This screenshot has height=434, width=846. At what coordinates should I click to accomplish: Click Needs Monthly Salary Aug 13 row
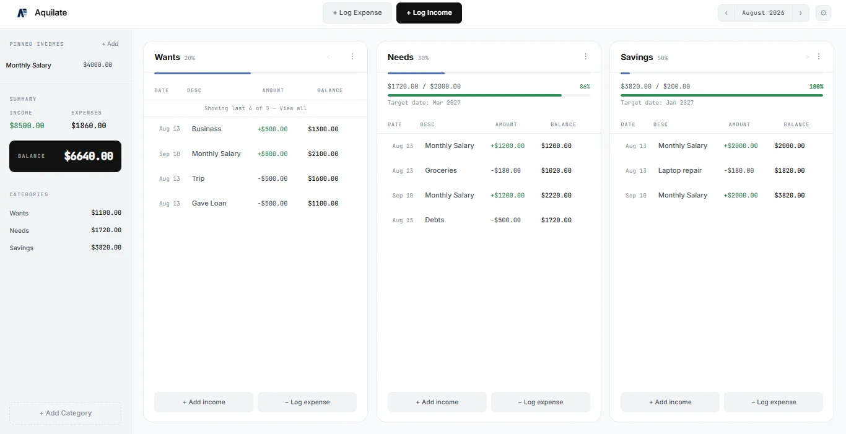[489, 145]
